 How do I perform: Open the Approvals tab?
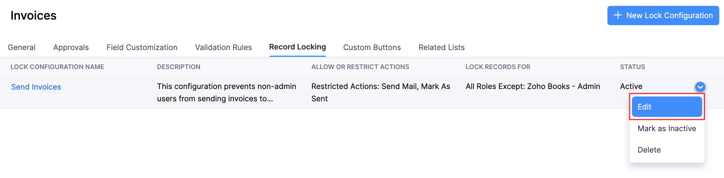coord(71,47)
